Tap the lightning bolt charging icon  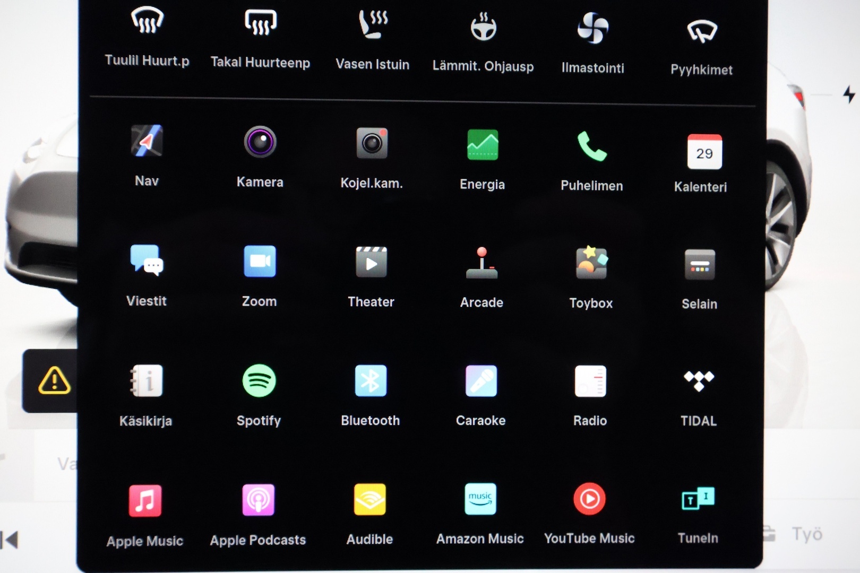point(849,94)
